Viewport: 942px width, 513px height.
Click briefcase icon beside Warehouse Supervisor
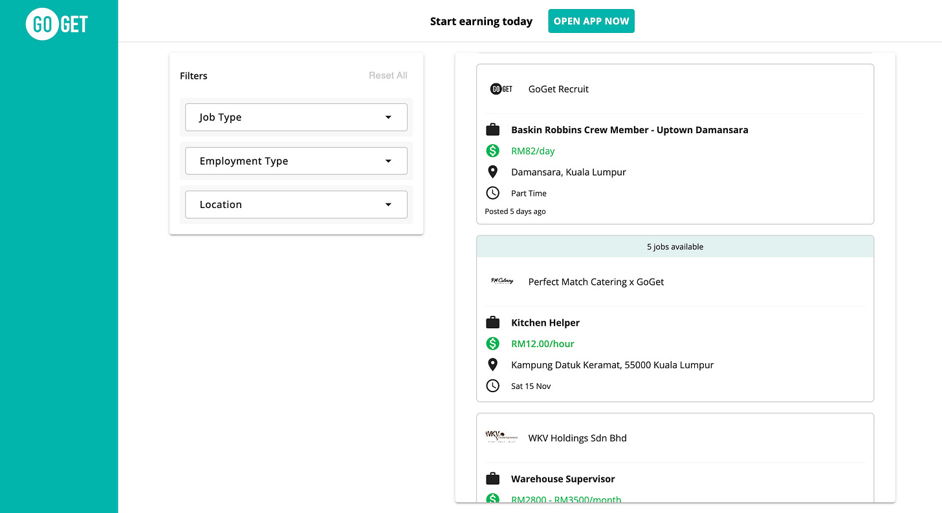(493, 479)
